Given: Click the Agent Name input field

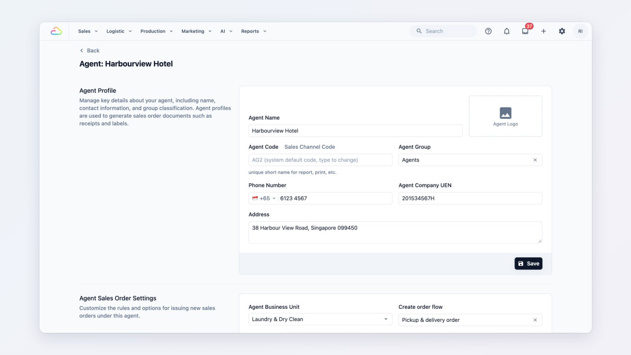Looking at the screenshot, I should click(x=355, y=131).
